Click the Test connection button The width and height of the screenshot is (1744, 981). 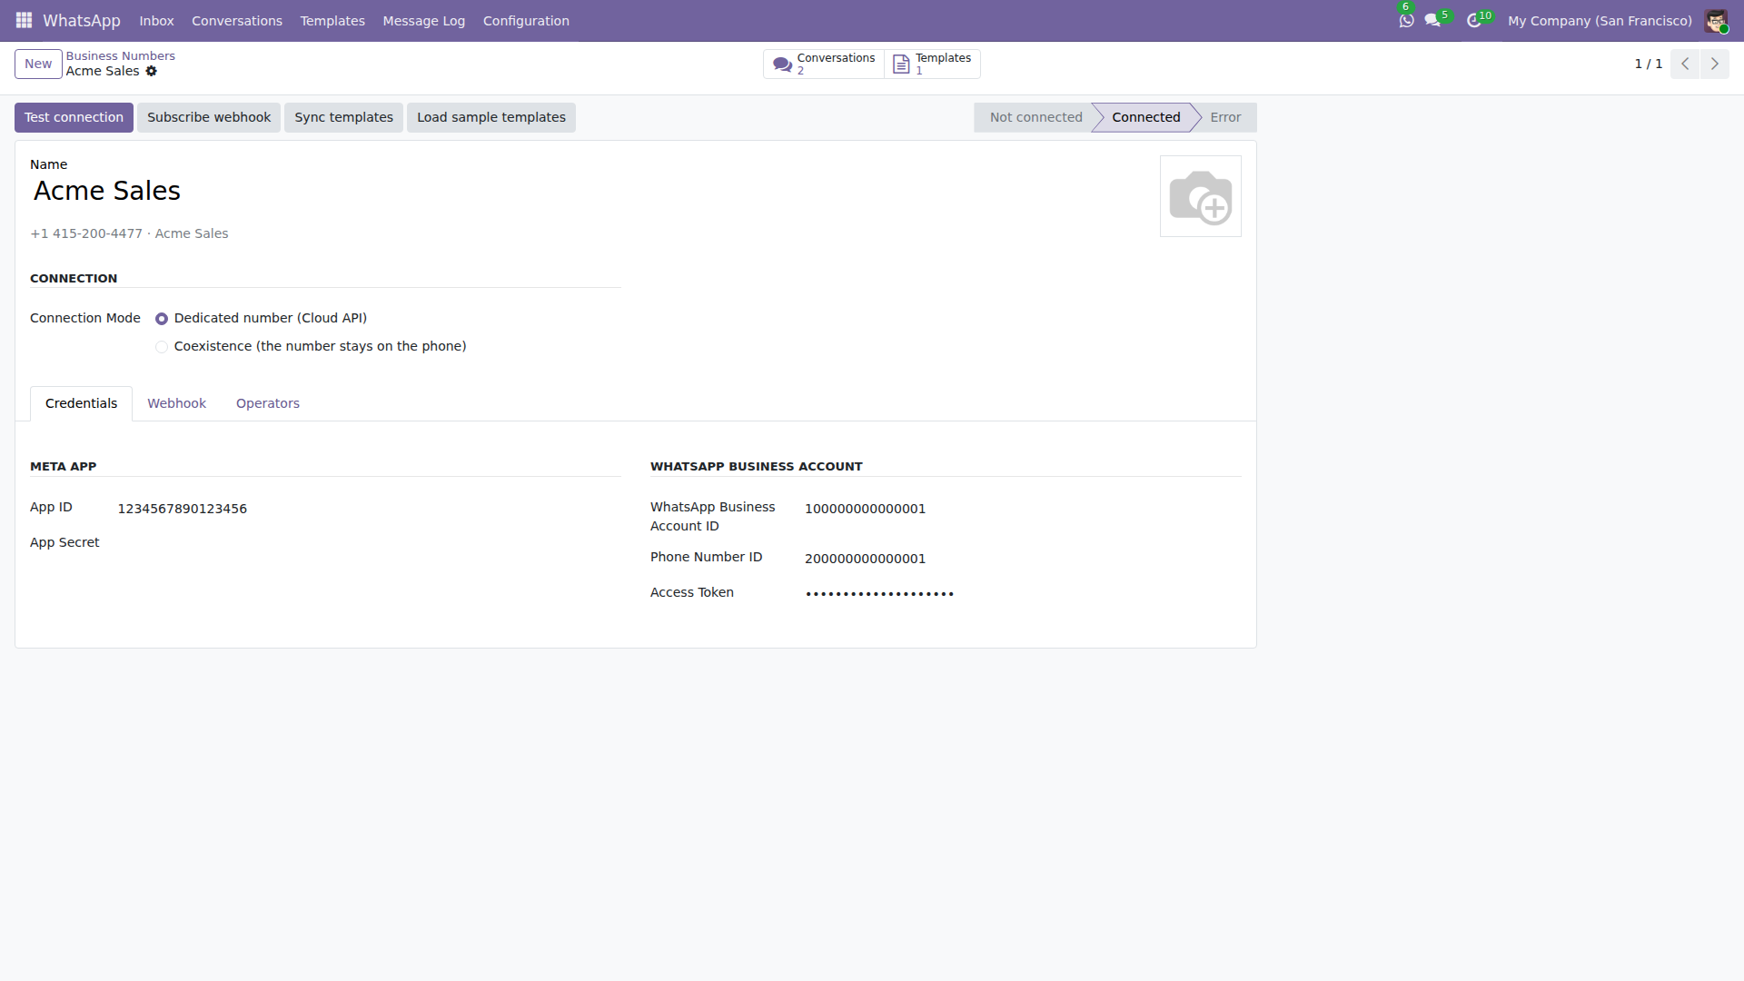click(x=74, y=117)
